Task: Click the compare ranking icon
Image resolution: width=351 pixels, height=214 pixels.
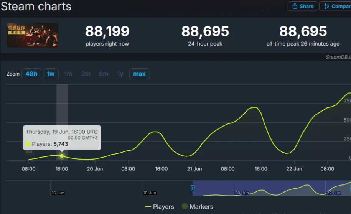Action: coord(326,6)
